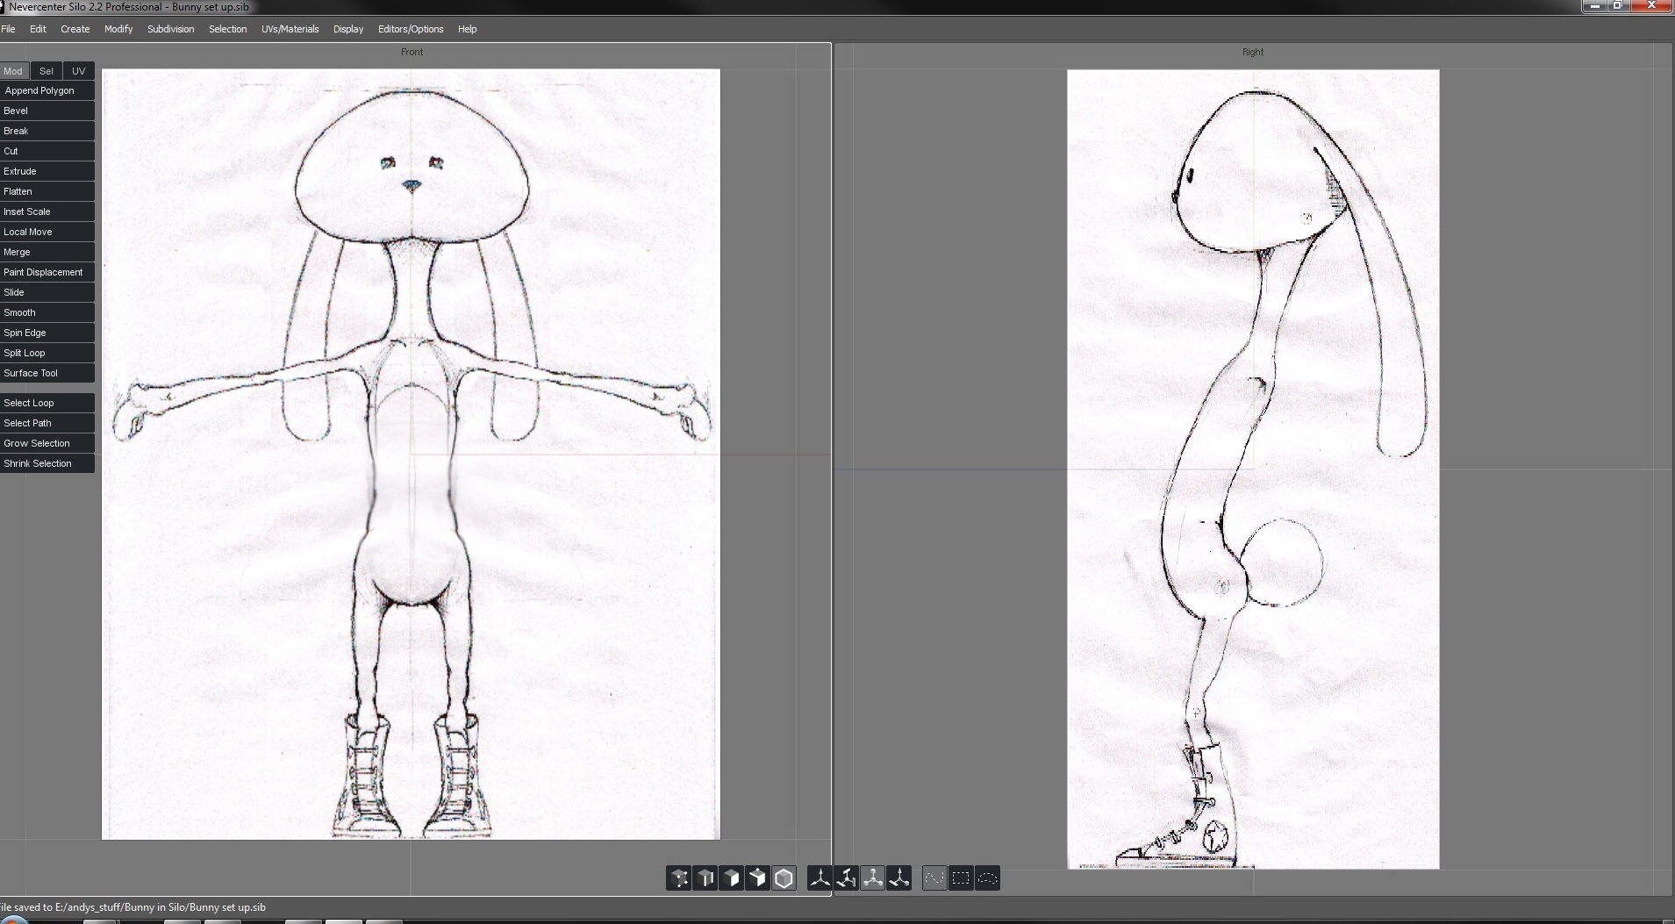This screenshot has height=924, width=1675.
Task: Toggle the paint selection style icon
Action: 935,878
